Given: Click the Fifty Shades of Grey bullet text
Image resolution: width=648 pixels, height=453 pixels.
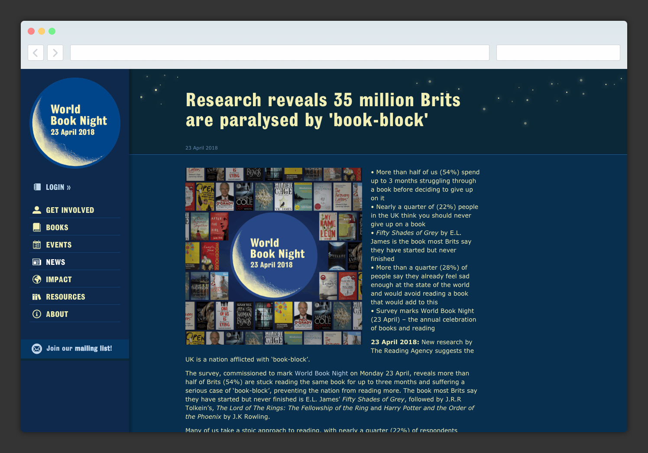Looking at the screenshot, I should (407, 233).
